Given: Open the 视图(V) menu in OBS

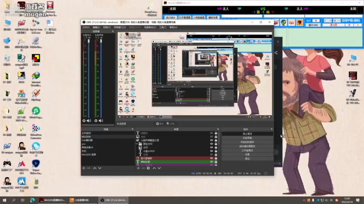Looking at the screenshot, I should coord(106,27).
